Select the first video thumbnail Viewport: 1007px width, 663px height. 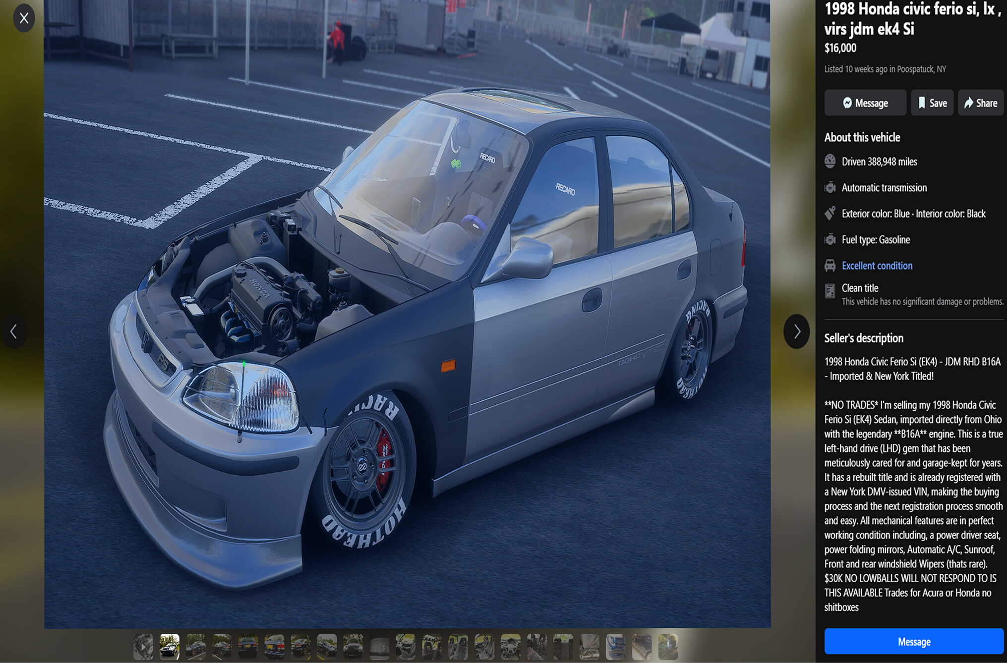(x=143, y=647)
